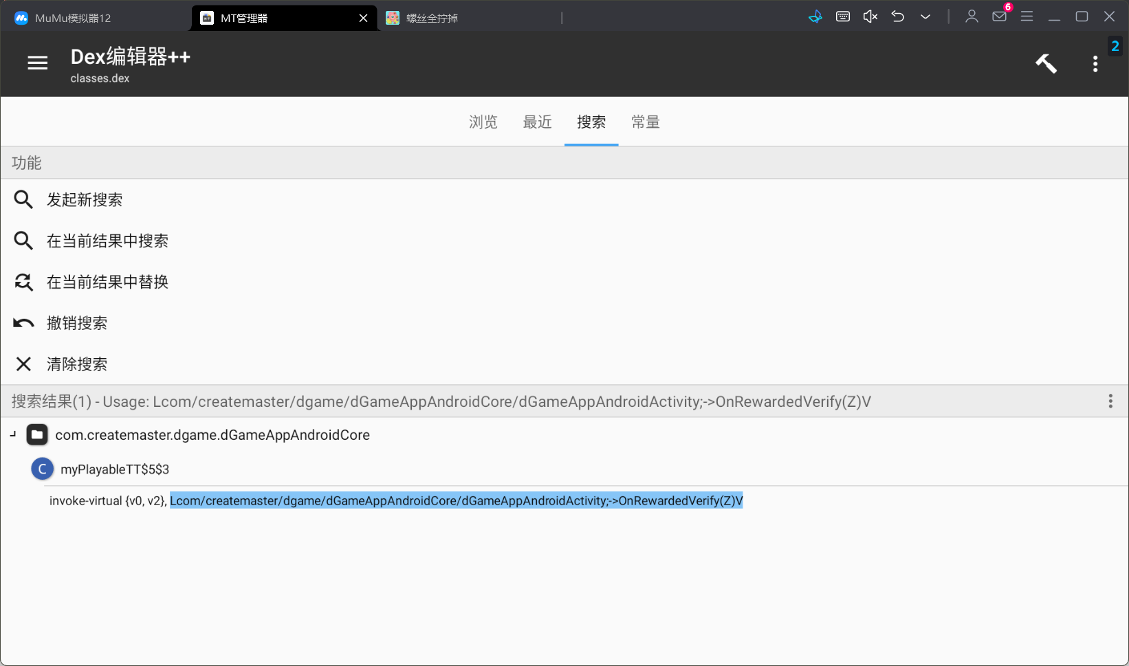Click the MuMu blue pin toolbar icon

point(815,16)
